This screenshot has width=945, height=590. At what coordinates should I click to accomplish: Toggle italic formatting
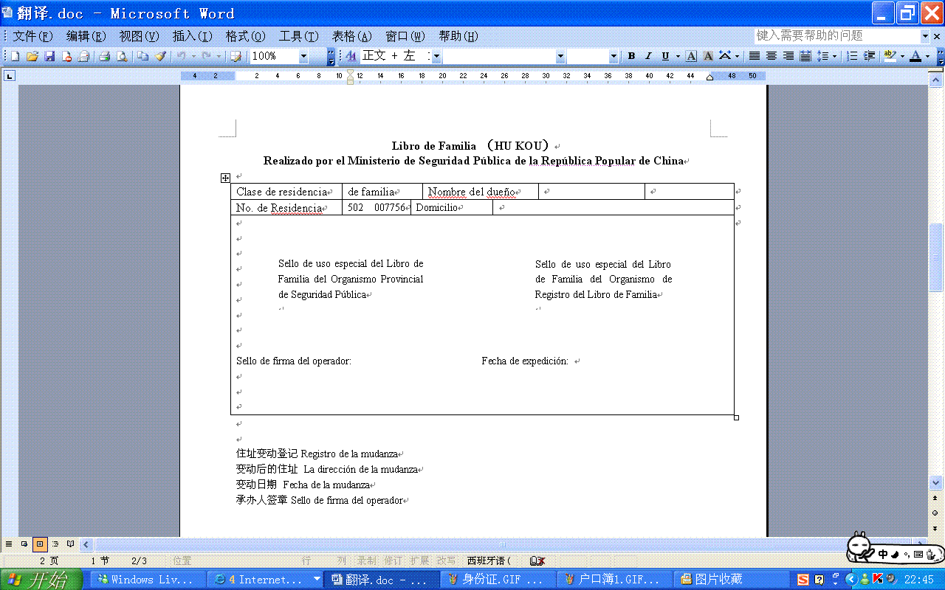tap(648, 56)
